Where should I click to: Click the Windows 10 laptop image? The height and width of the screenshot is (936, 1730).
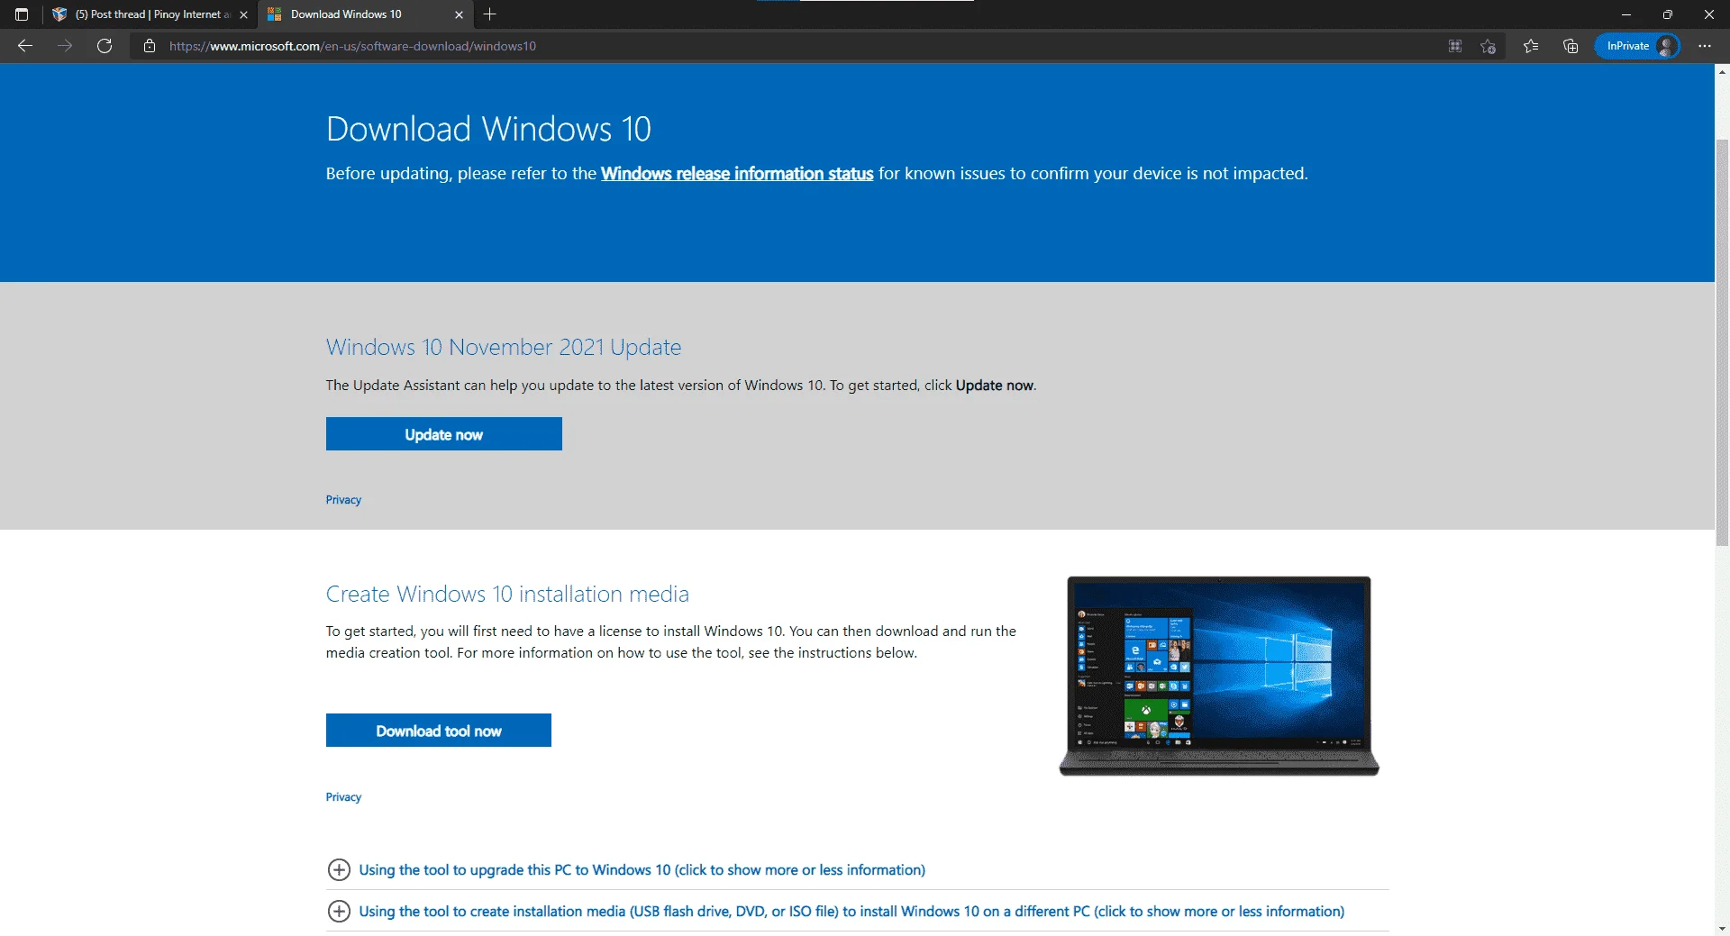pos(1219,676)
